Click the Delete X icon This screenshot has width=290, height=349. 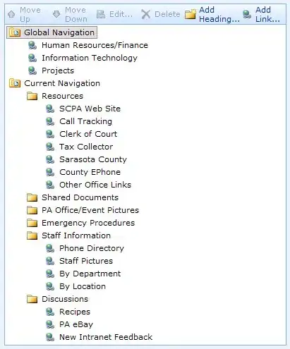[146, 14]
